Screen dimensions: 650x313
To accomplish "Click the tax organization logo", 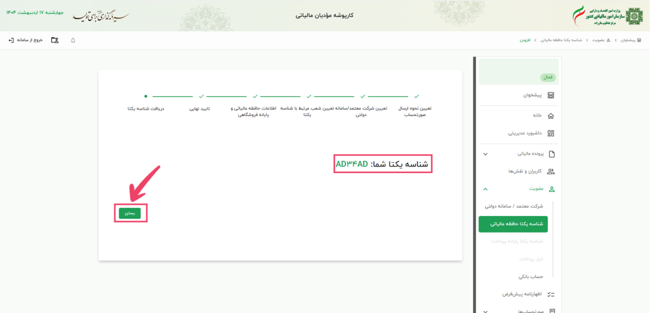I will (633, 15).
